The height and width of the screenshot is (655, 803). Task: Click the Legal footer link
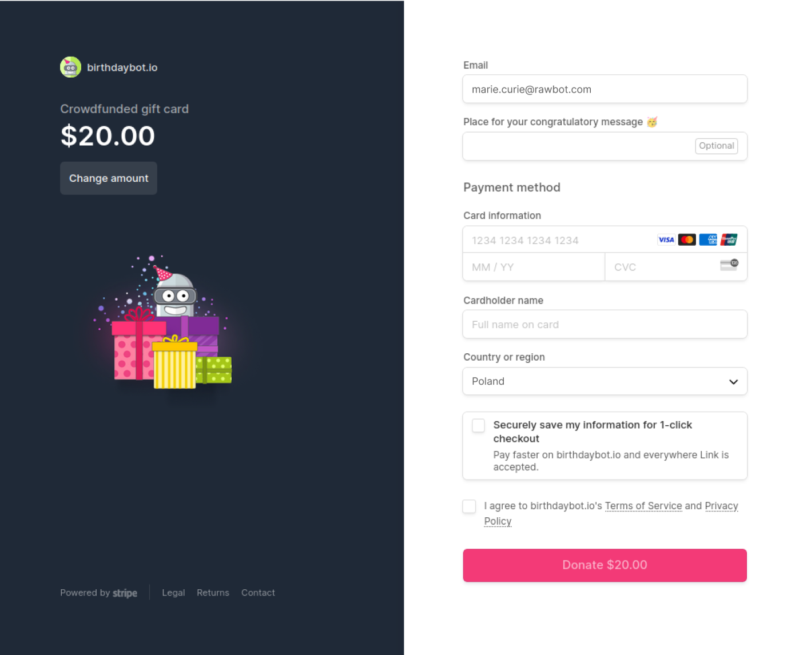173,593
